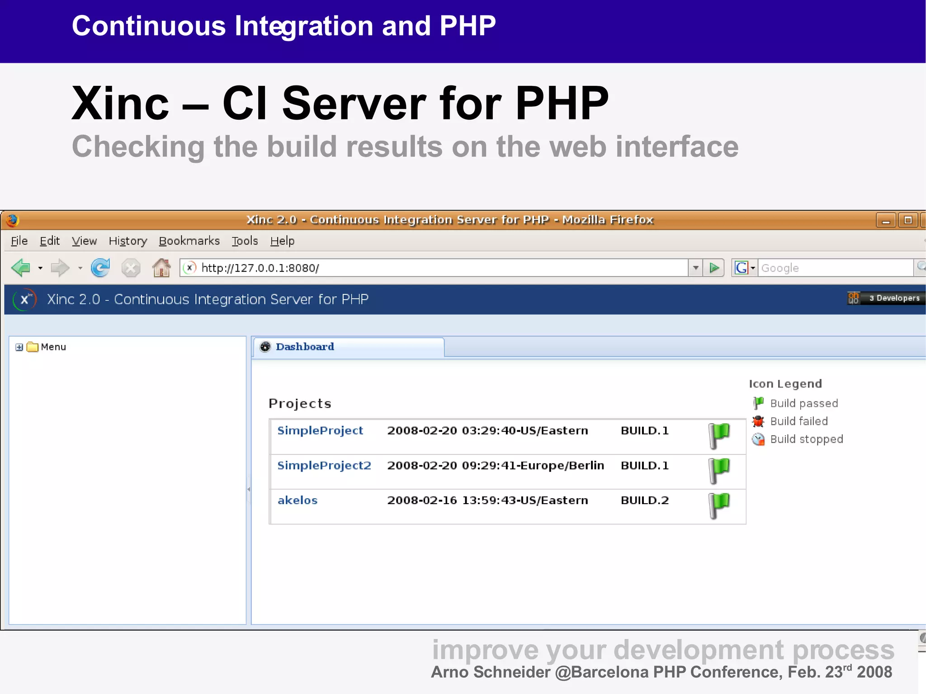The height and width of the screenshot is (694, 926).
Task: Click the Stop loading icon
Action: [131, 268]
